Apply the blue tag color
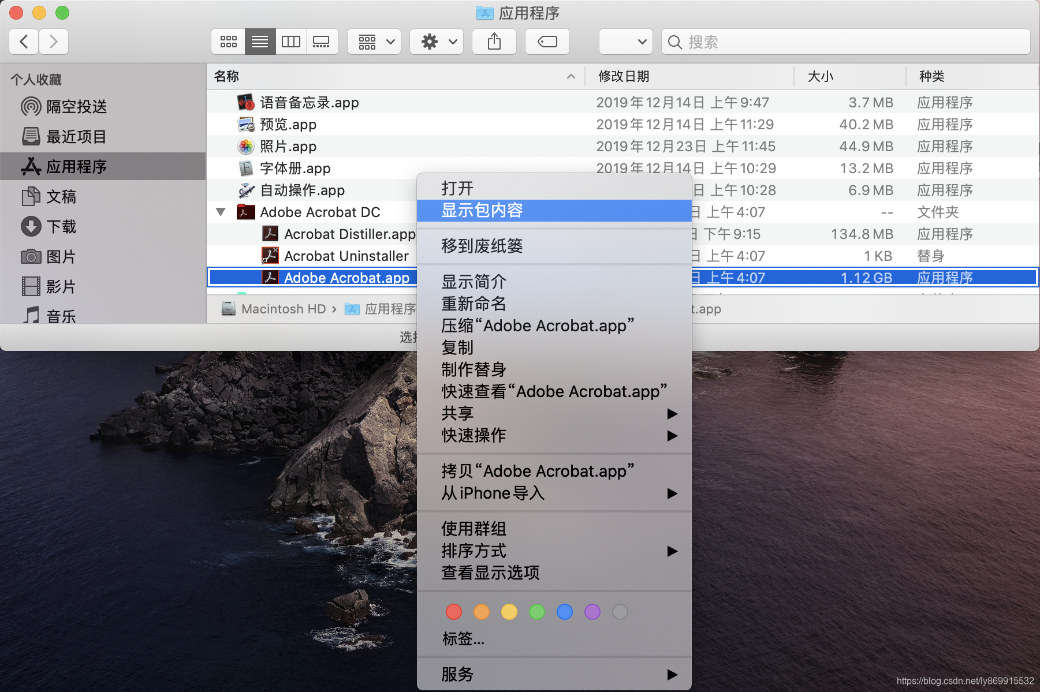This screenshot has width=1040, height=692. click(x=565, y=612)
